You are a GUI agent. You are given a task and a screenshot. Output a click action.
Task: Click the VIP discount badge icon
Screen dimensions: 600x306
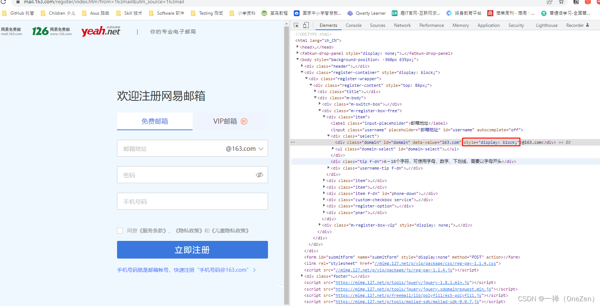pyautogui.click(x=244, y=121)
